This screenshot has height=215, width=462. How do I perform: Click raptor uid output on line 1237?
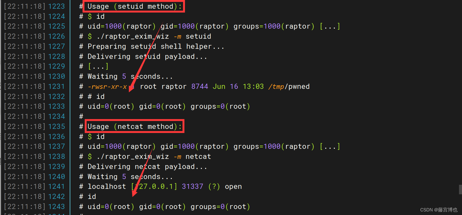tap(214, 146)
